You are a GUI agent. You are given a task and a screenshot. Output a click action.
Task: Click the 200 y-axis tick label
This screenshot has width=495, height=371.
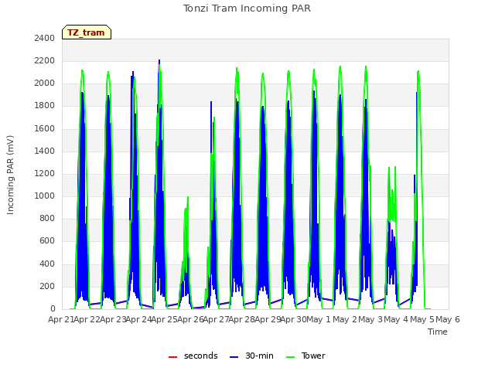coord(47,286)
